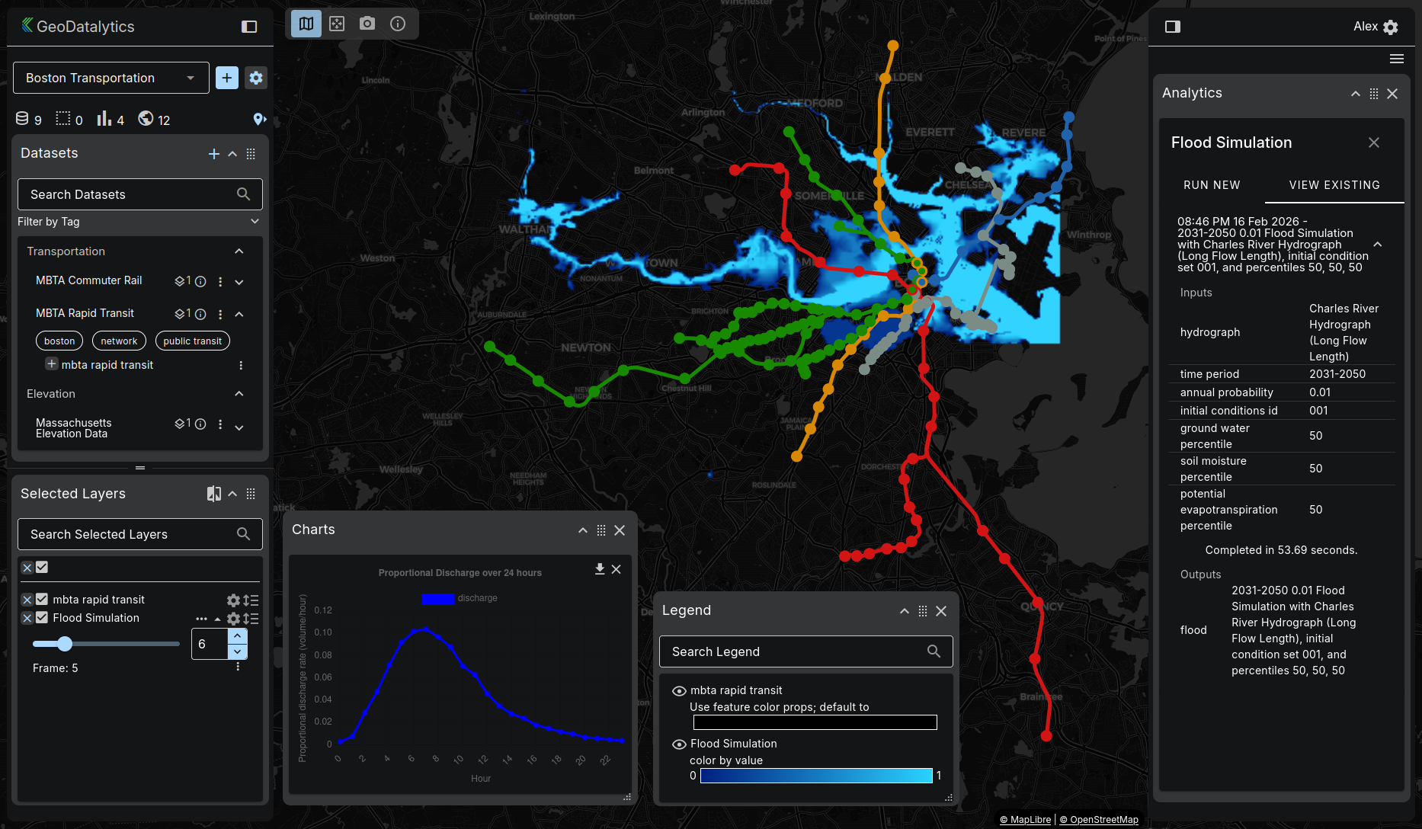The height and width of the screenshot is (829, 1422).
Task: Switch to the VIEW EXISTING tab
Action: (x=1334, y=185)
